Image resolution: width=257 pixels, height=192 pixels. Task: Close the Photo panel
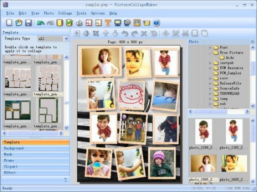point(252,42)
